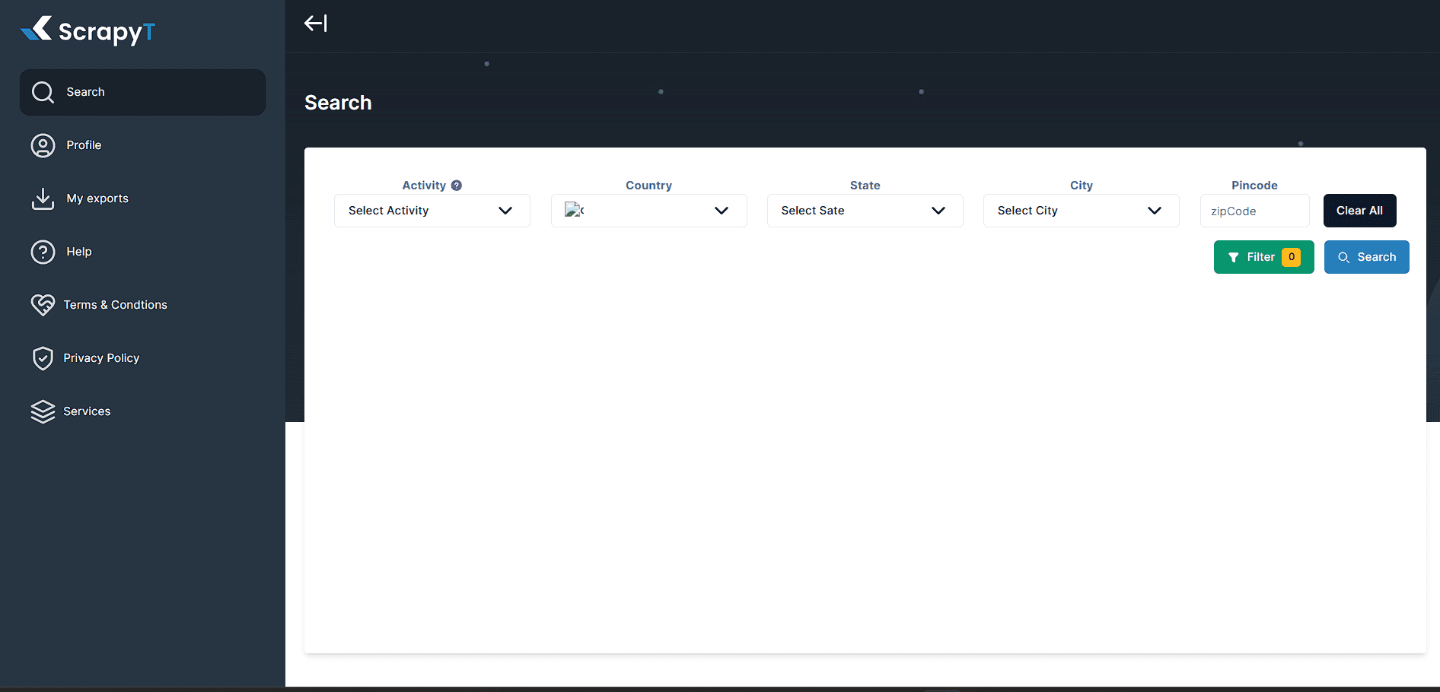
Task: Click the Activity info tooltip icon
Action: 457,186
